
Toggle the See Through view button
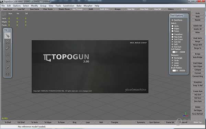[x=78, y=9]
